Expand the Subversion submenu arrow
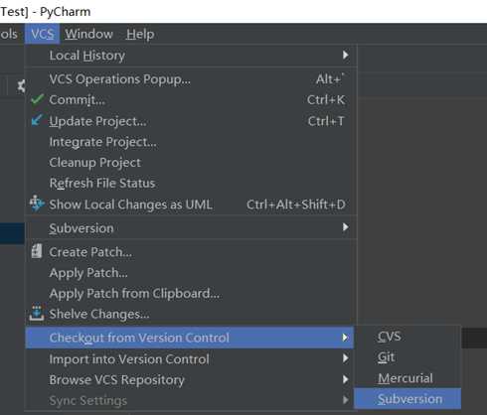 [x=346, y=227]
